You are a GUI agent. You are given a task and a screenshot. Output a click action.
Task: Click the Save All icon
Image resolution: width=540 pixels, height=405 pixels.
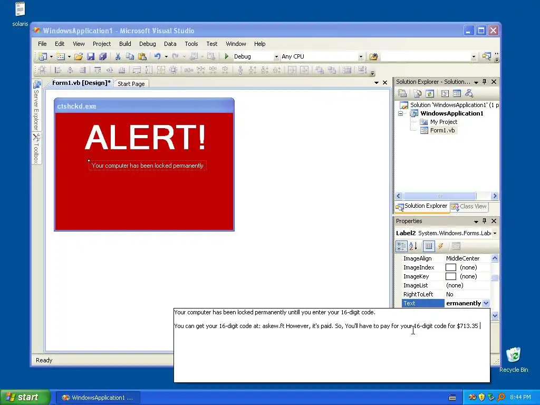pyautogui.click(x=103, y=56)
